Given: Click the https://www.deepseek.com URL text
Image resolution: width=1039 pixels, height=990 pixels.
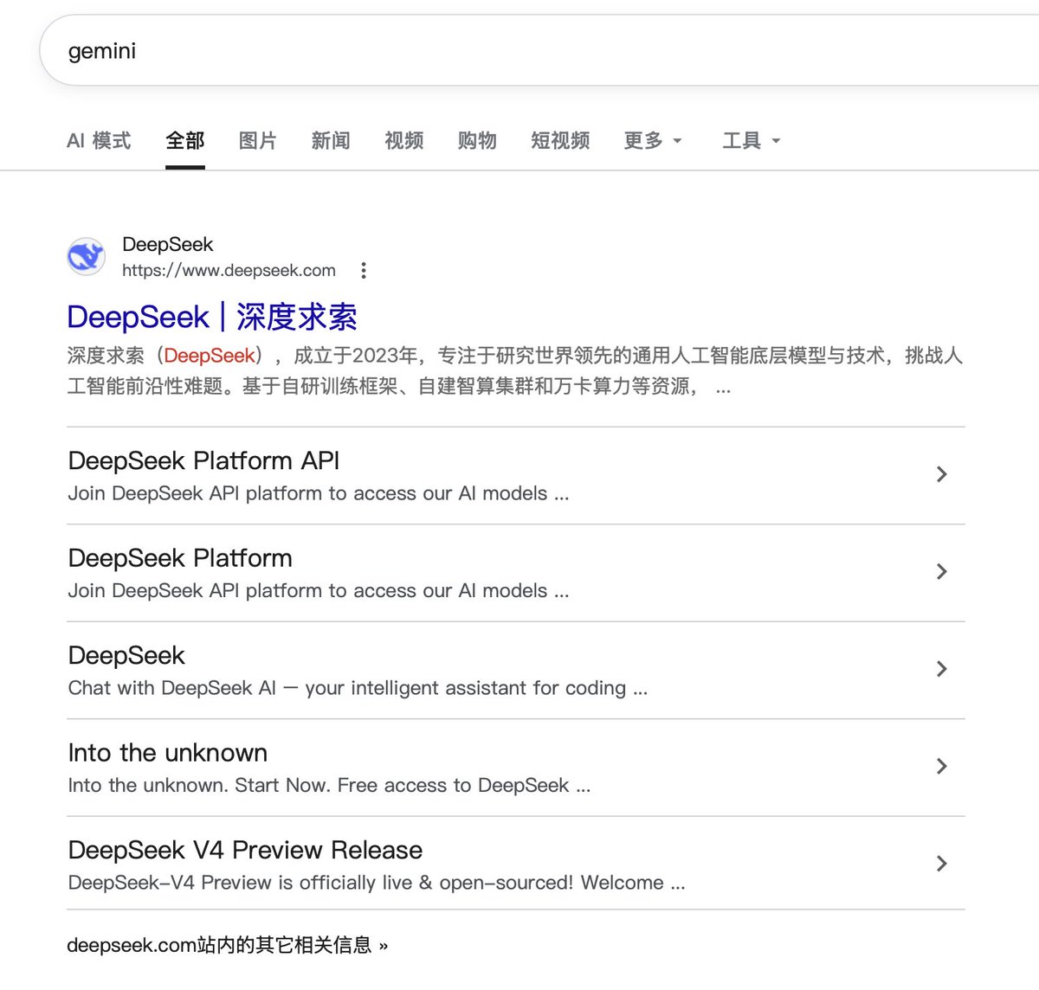Looking at the screenshot, I should (x=229, y=270).
